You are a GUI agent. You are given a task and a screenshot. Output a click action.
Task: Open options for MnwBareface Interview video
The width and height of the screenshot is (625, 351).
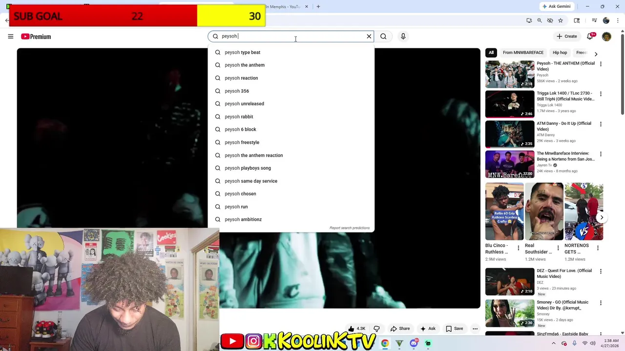click(x=601, y=154)
